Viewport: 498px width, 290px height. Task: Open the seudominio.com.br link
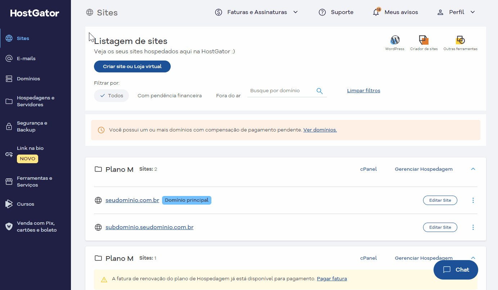pyautogui.click(x=132, y=200)
